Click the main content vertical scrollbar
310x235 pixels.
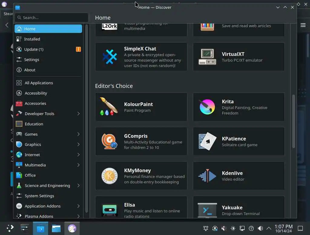pyautogui.click(x=293, y=121)
